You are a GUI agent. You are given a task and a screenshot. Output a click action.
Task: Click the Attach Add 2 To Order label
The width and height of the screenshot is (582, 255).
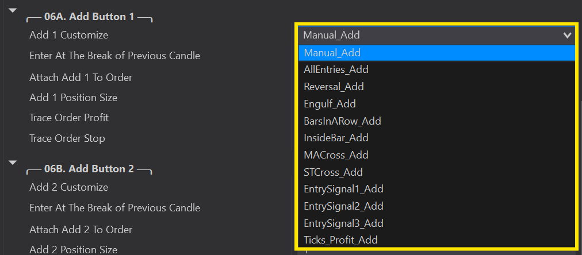pyautogui.click(x=81, y=230)
